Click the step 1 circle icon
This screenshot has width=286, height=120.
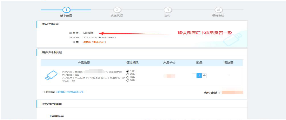tap(66, 10)
